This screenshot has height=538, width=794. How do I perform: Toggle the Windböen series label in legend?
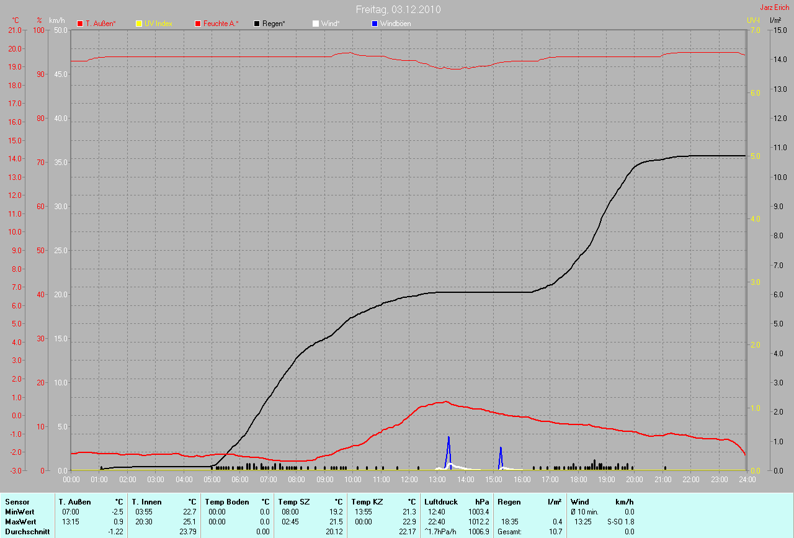click(396, 24)
